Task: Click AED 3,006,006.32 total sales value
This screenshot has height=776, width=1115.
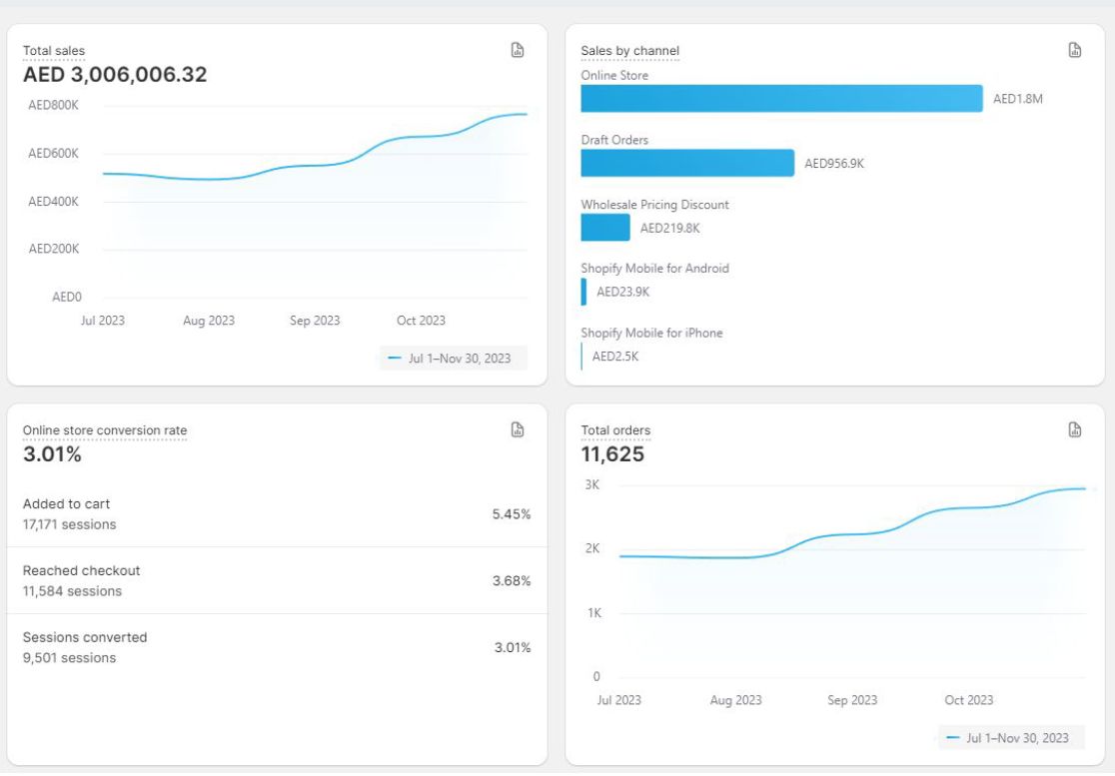Action: 115,75
